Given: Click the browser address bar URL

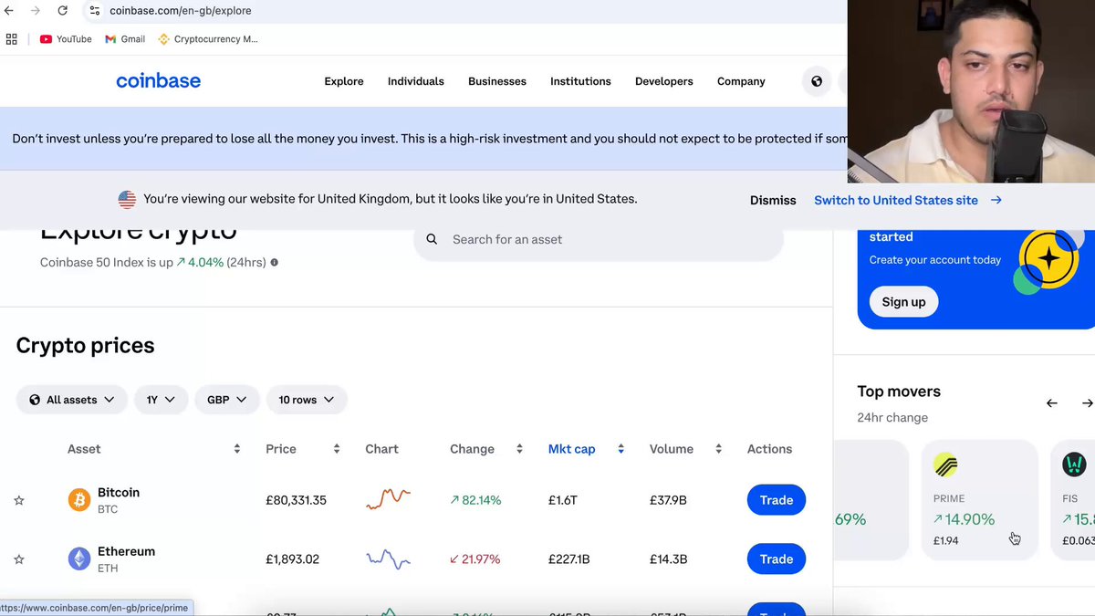Looking at the screenshot, I should 181,11.
